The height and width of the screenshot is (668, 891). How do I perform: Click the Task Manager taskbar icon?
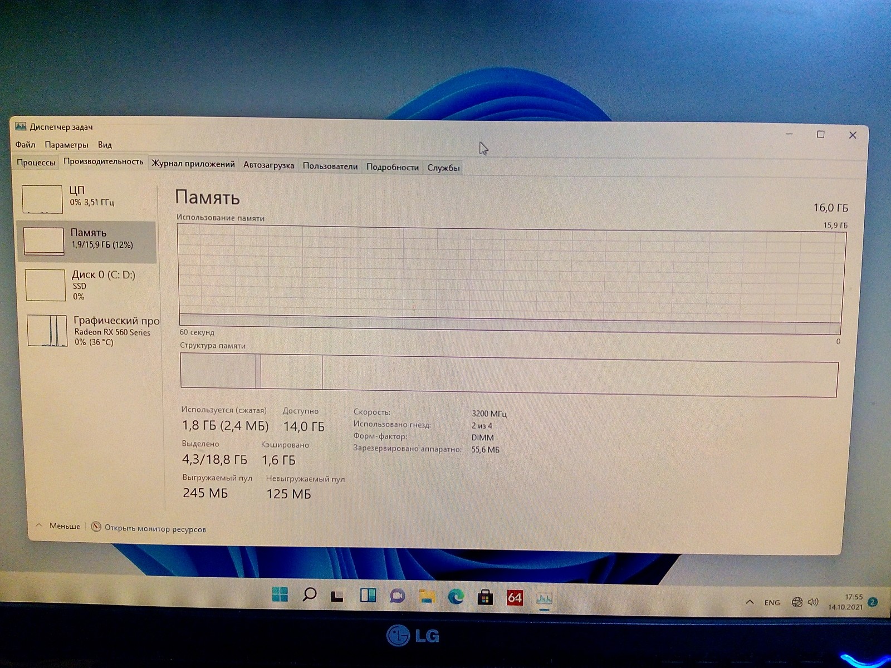click(x=544, y=599)
